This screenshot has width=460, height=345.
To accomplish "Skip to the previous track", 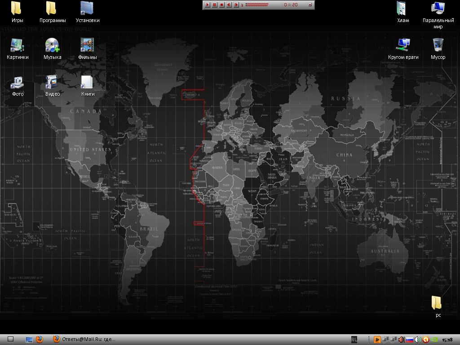I will coord(229,5).
